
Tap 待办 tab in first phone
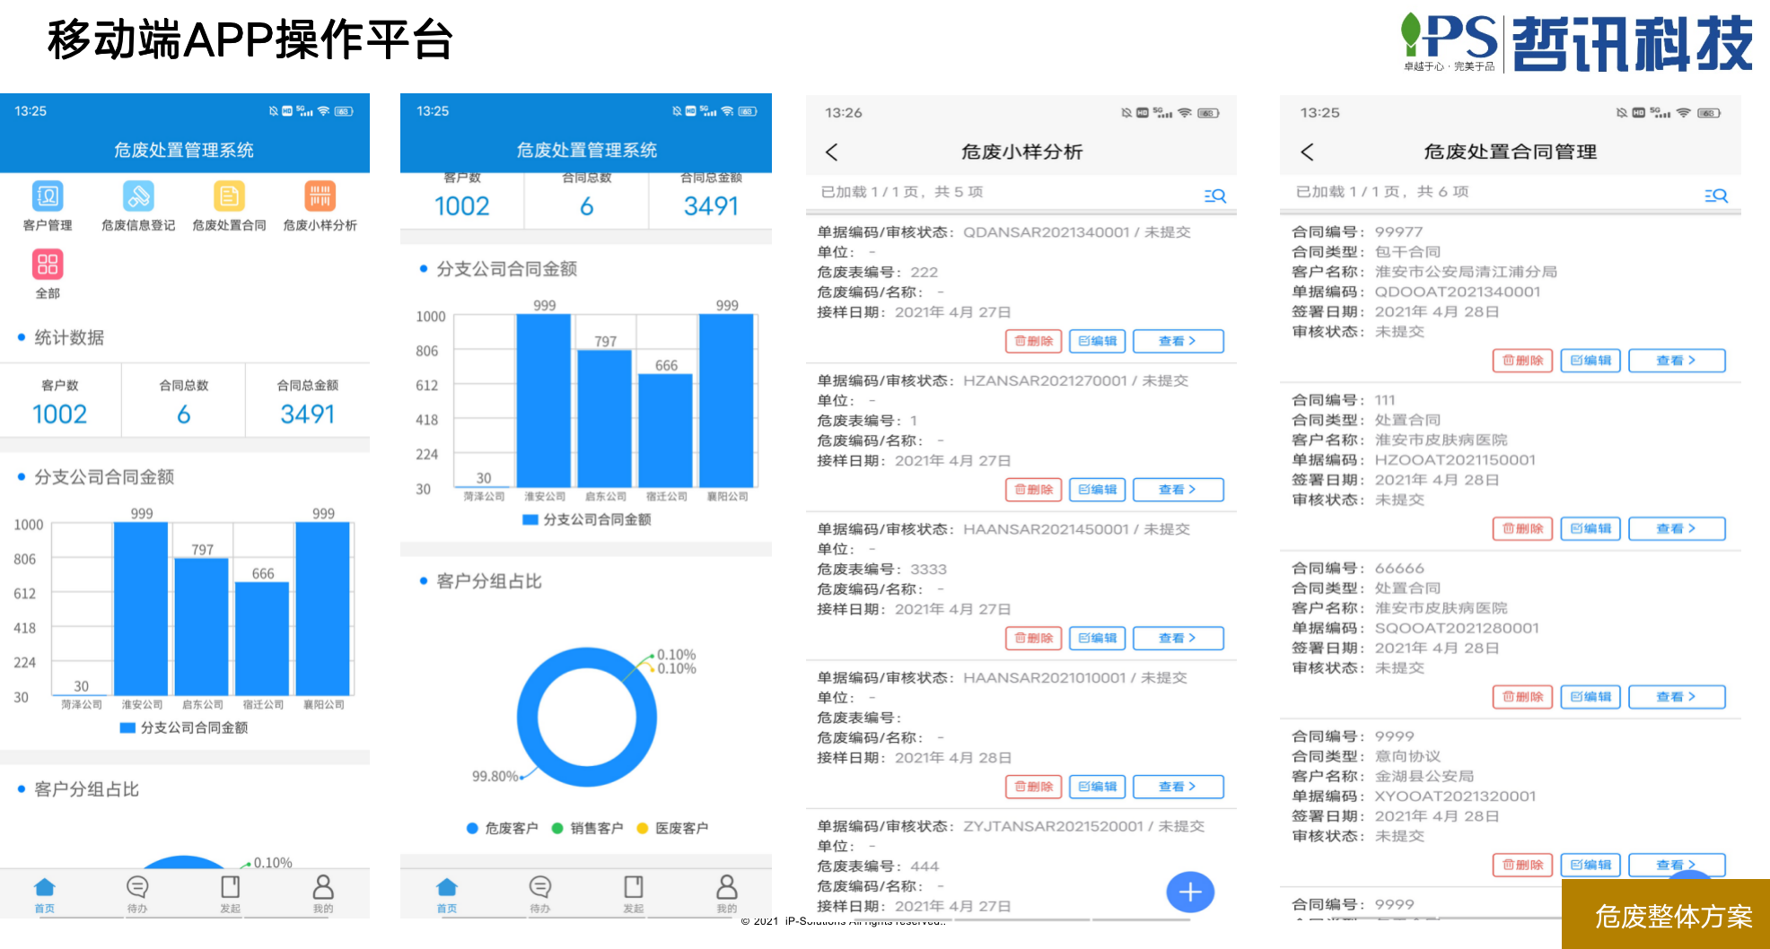[x=137, y=894]
